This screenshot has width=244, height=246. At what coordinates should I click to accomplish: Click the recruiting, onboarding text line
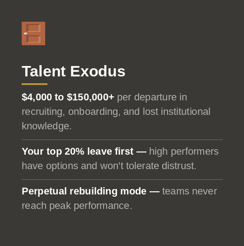[x=116, y=112]
